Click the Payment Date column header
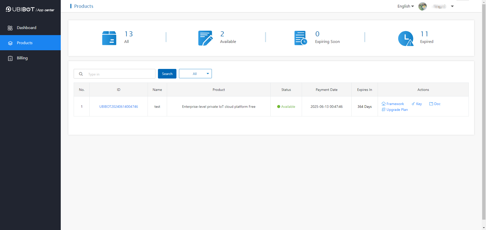The width and height of the screenshot is (486, 230). tap(327, 90)
